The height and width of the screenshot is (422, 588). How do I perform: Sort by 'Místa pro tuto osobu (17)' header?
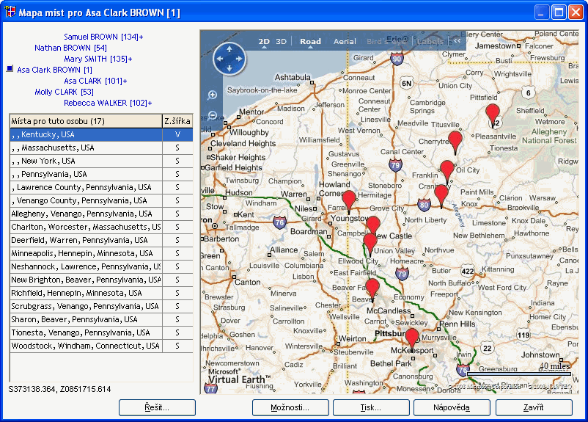point(86,121)
